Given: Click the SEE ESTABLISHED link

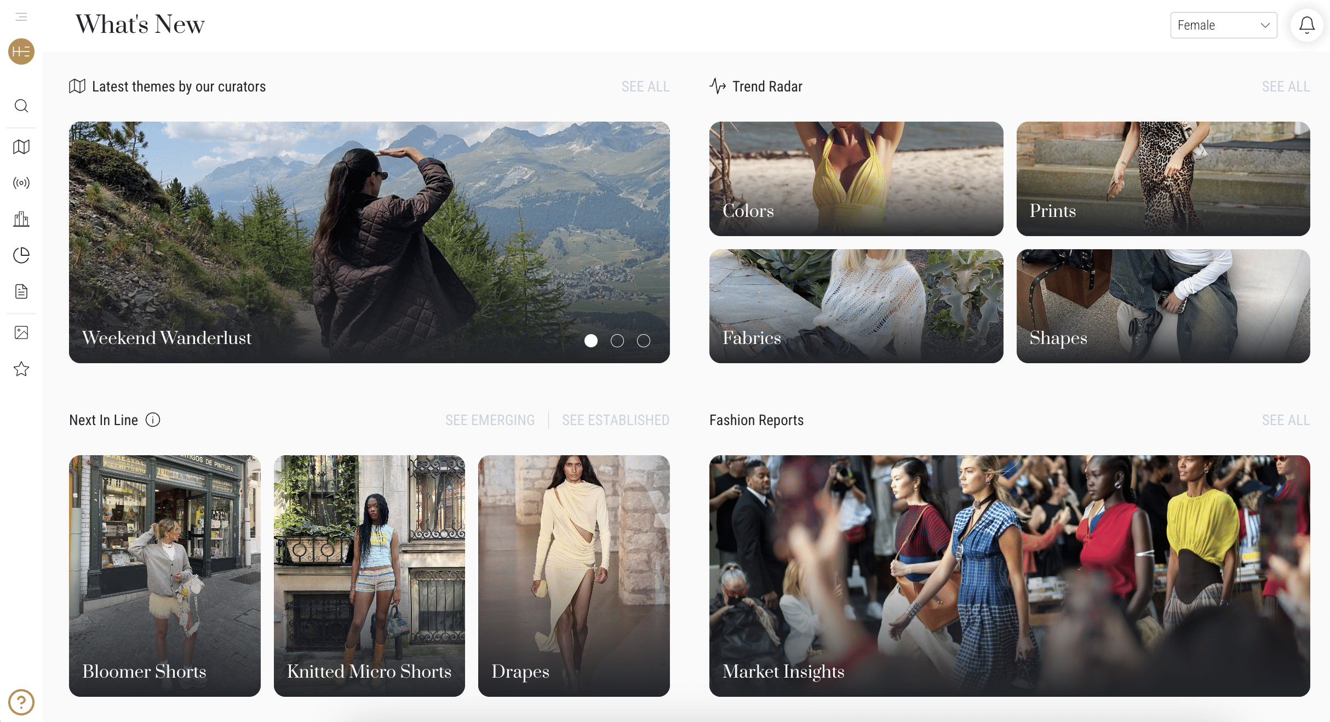Looking at the screenshot, I should [x=616, y=420].
